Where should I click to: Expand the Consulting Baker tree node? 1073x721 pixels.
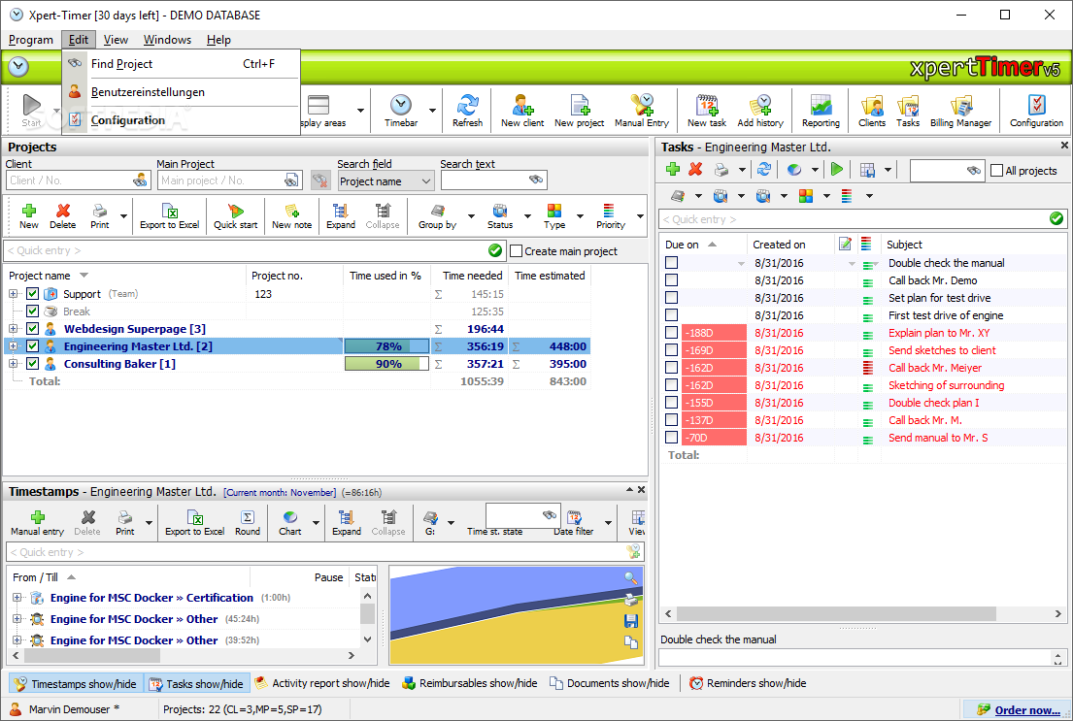click(x=13, y=363)
